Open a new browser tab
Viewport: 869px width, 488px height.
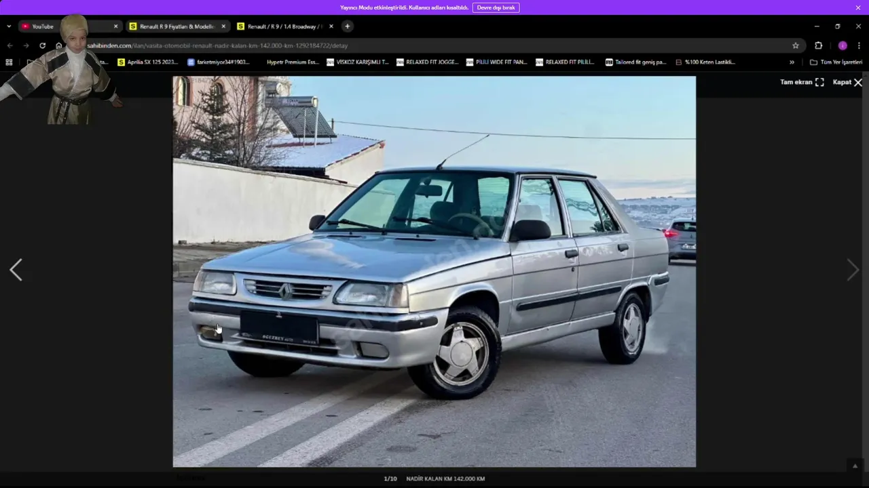tap(348, 26)
